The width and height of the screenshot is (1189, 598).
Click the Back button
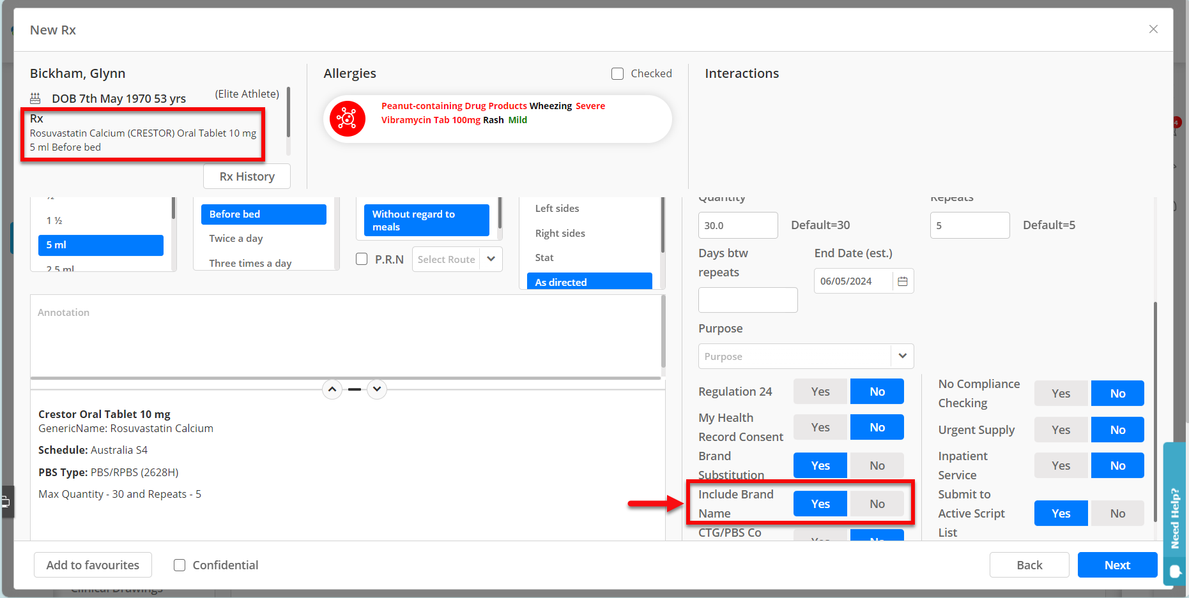pyautogui.click(x=1029, y=565)
